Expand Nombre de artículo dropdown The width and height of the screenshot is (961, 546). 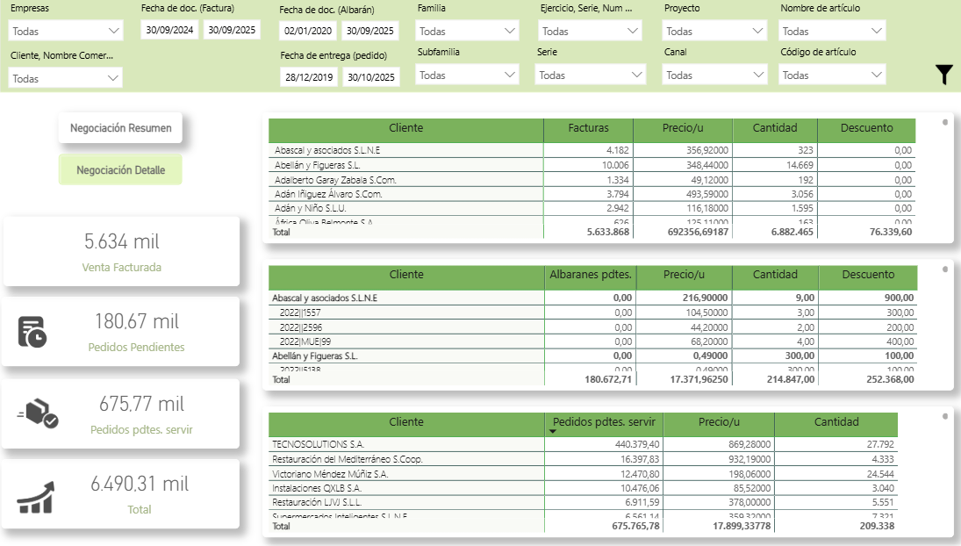tap(832, 31)
